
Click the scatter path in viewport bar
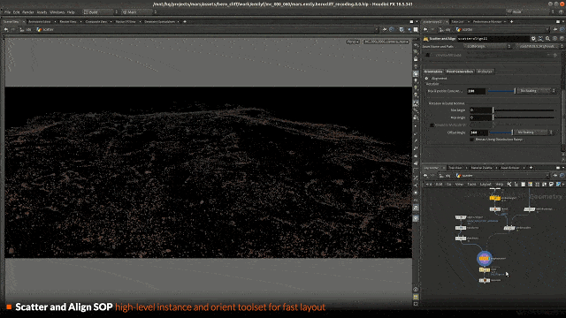click(45, 29)
